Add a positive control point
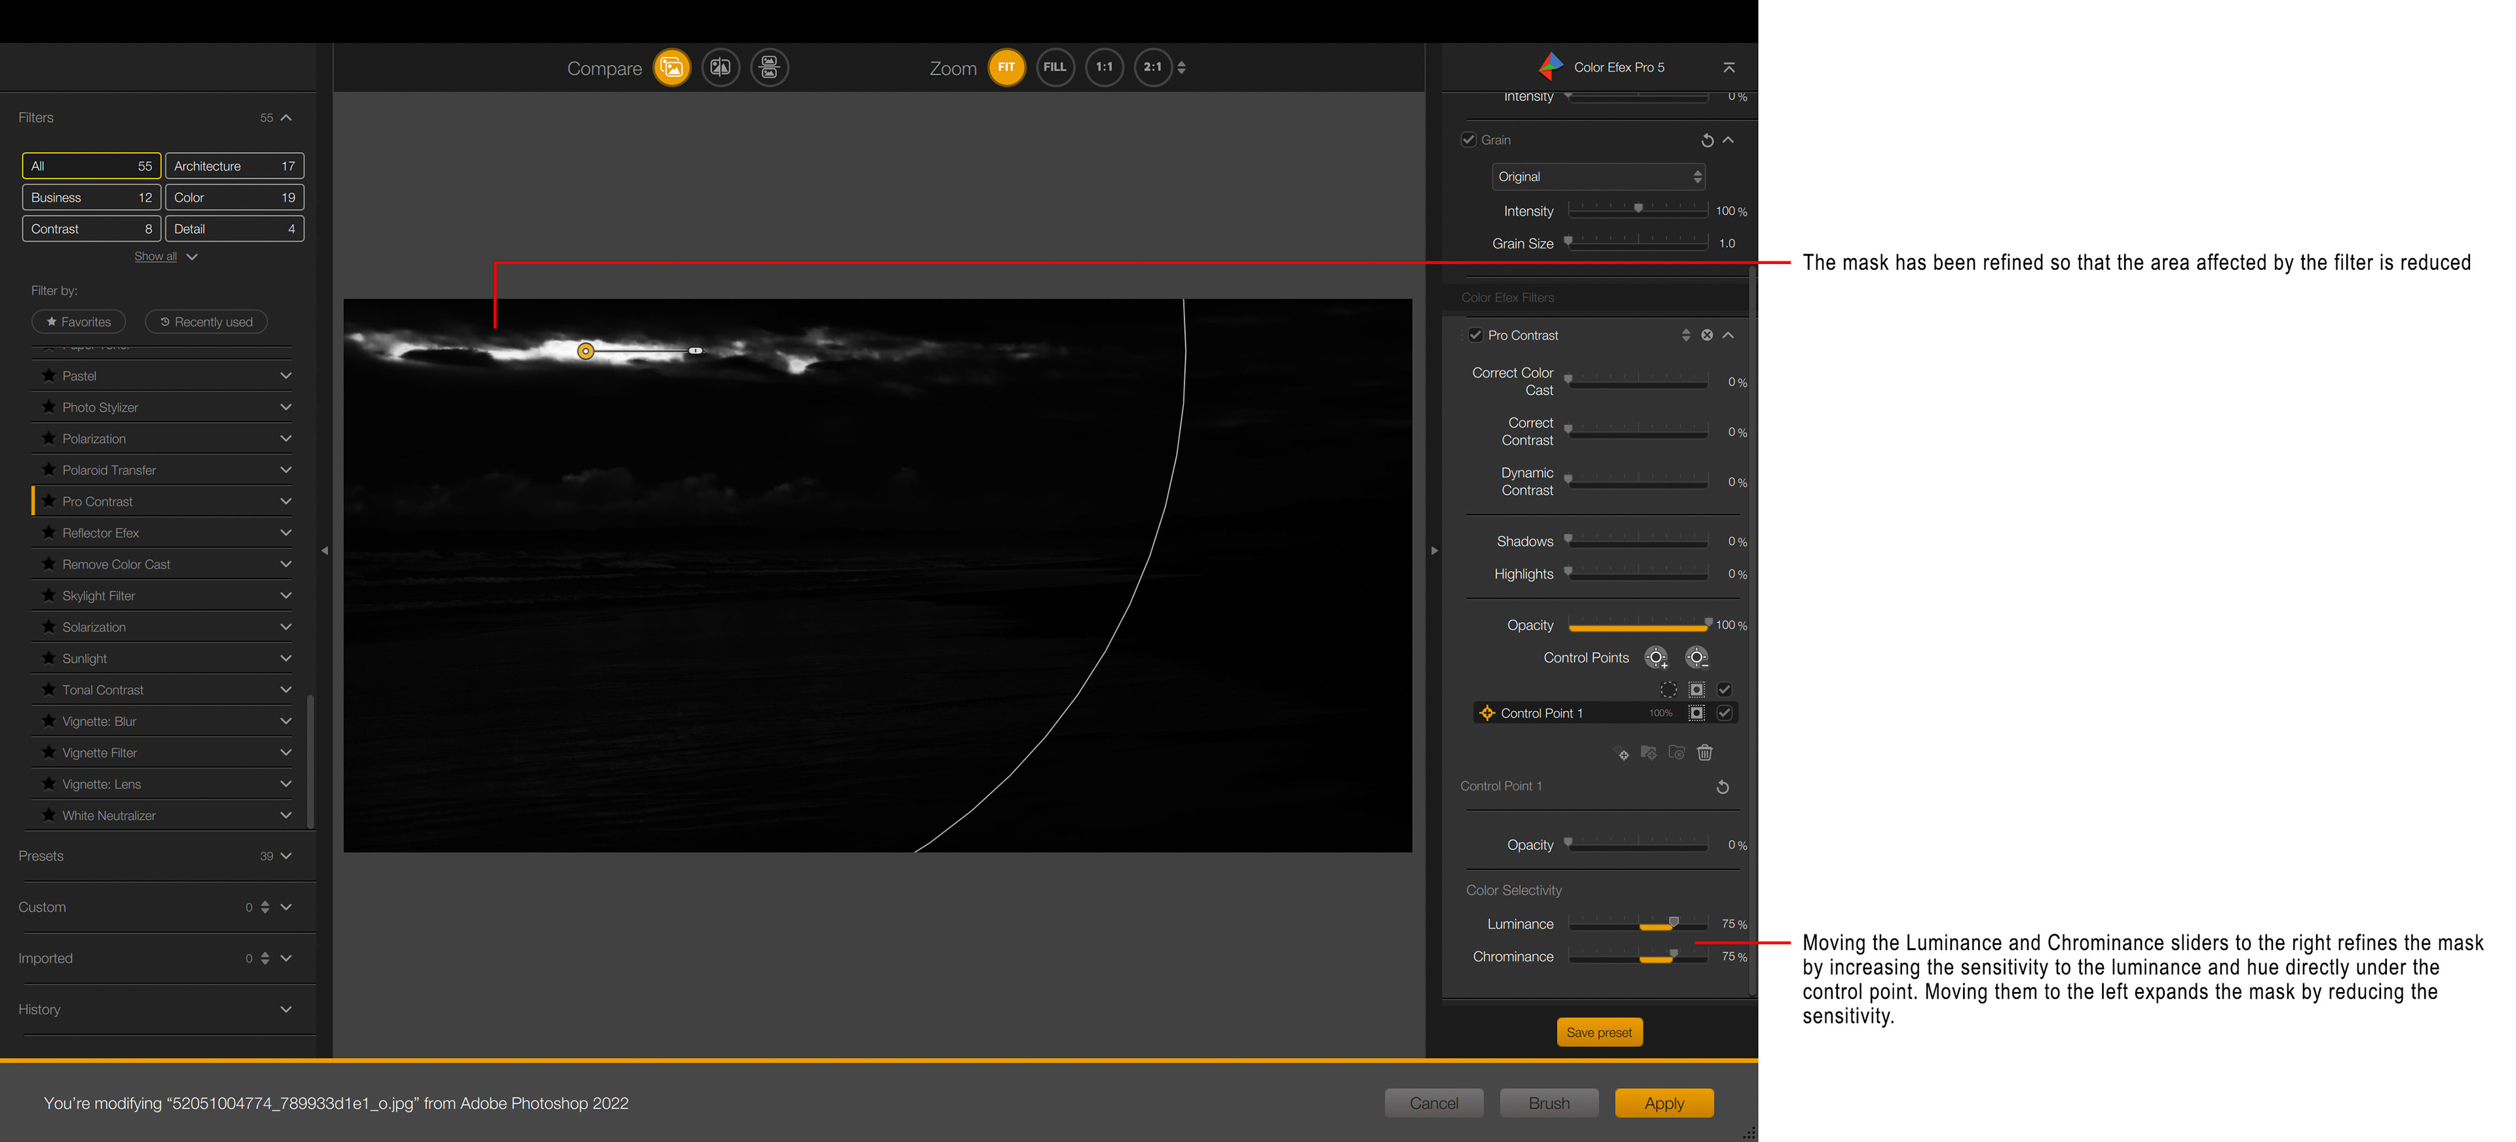The height and width of the screenshot is (1142, 2516). 1656,657
